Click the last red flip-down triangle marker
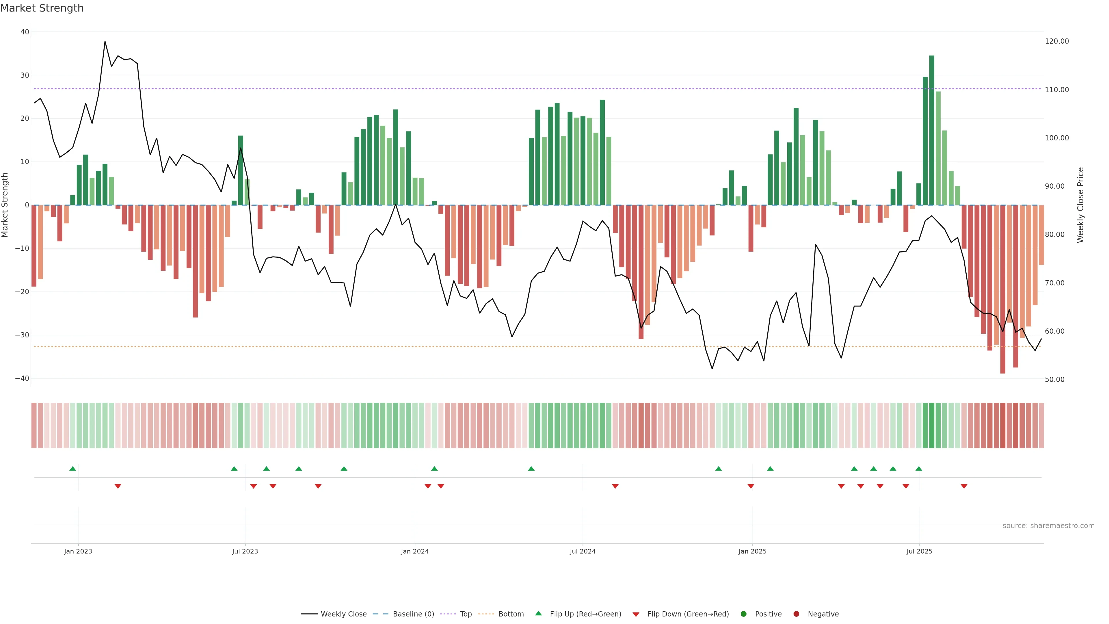The width and height of the screenshot is (1109, 624). pyautogui.click(x=964, y=486)
